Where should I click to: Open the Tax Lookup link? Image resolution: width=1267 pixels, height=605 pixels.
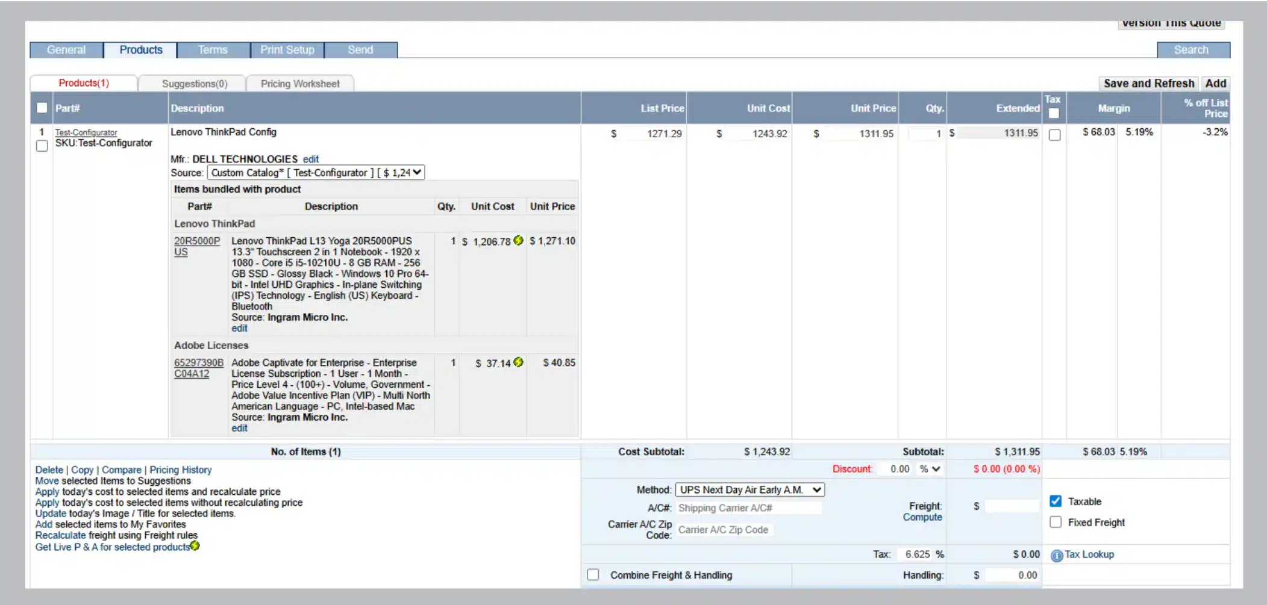click(1089, 554)
